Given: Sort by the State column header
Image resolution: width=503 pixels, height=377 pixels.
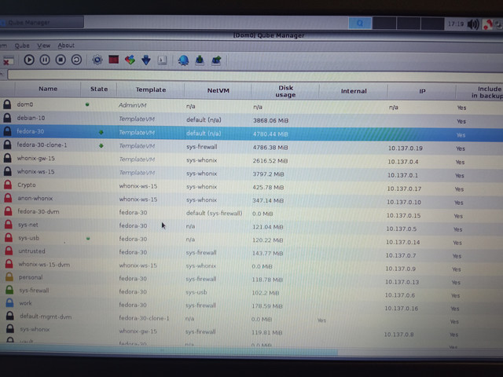Looking at the screenshot, I should [x=99, y=89].
